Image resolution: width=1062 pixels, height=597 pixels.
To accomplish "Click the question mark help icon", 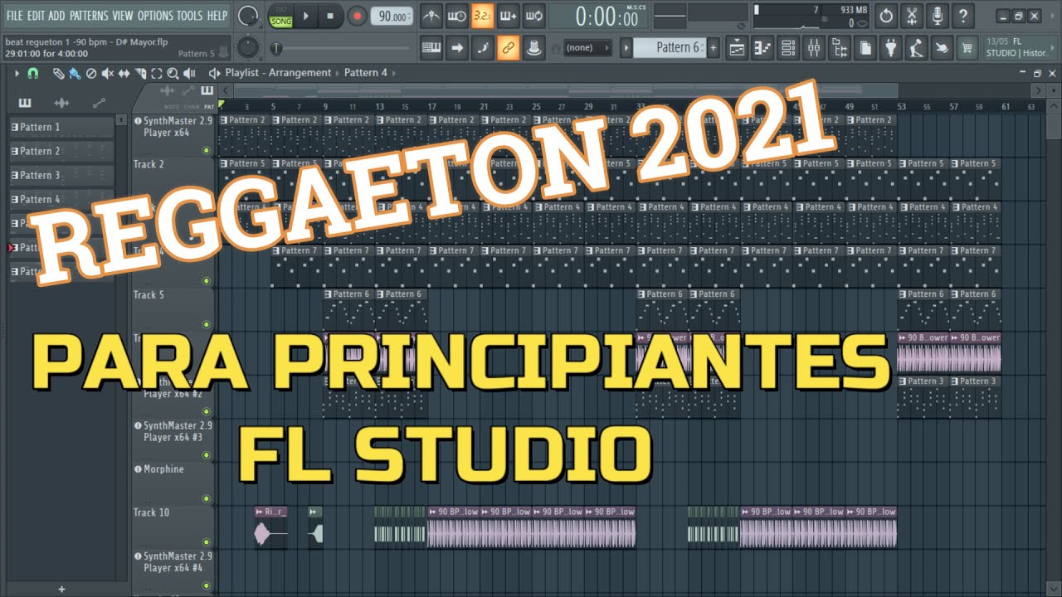I will 962,16.
